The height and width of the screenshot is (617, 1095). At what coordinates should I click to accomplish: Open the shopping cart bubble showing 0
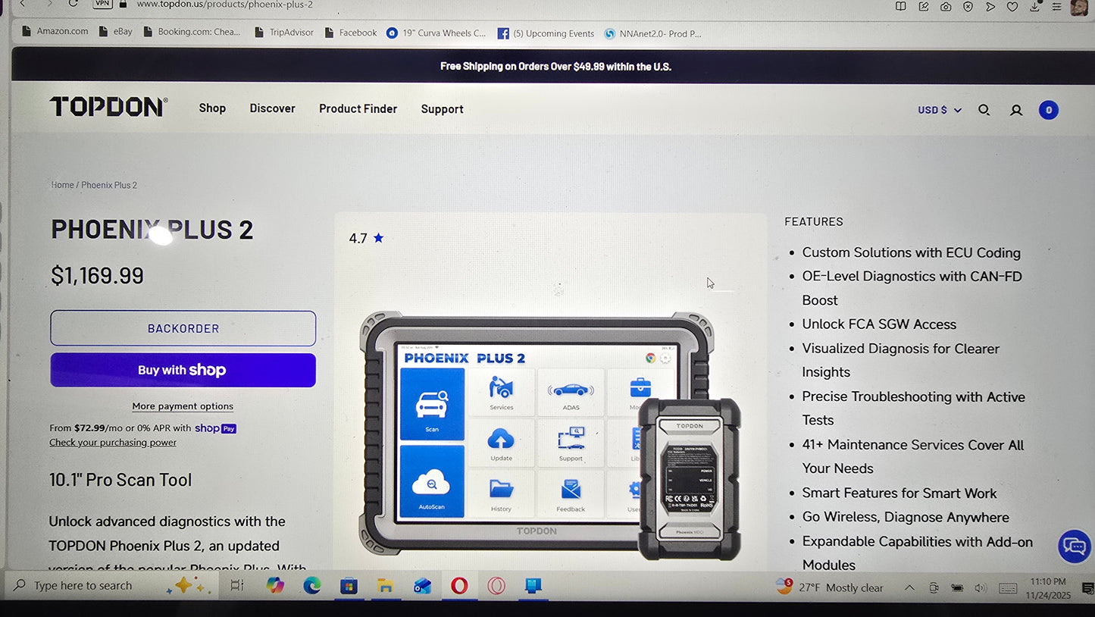tap(1048, 110)
